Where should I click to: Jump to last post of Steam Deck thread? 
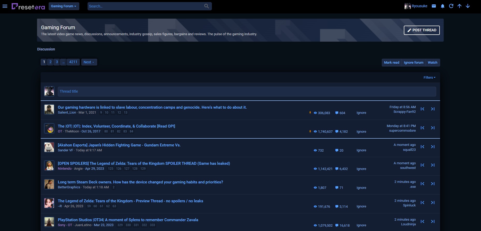(x=433, y=184)
